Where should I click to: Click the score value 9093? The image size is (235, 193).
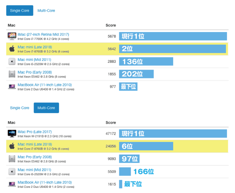[x=112, y=159]
